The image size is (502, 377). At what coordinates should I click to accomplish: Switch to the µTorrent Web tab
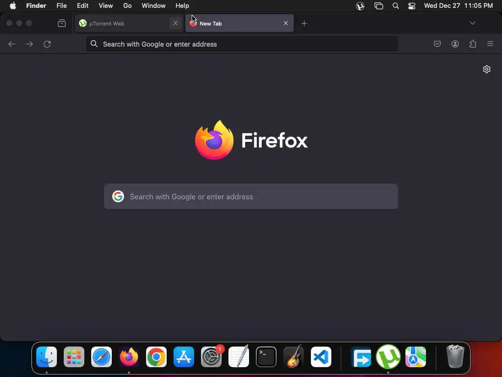(129, 23)
